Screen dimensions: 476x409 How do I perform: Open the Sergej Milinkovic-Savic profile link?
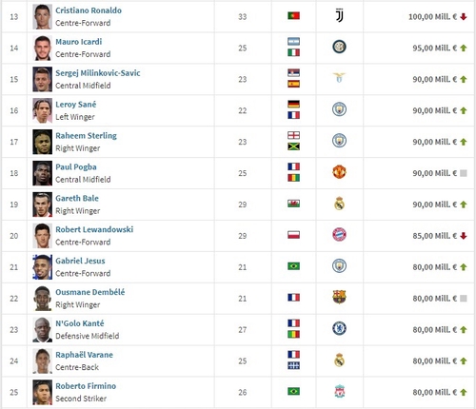98,73
